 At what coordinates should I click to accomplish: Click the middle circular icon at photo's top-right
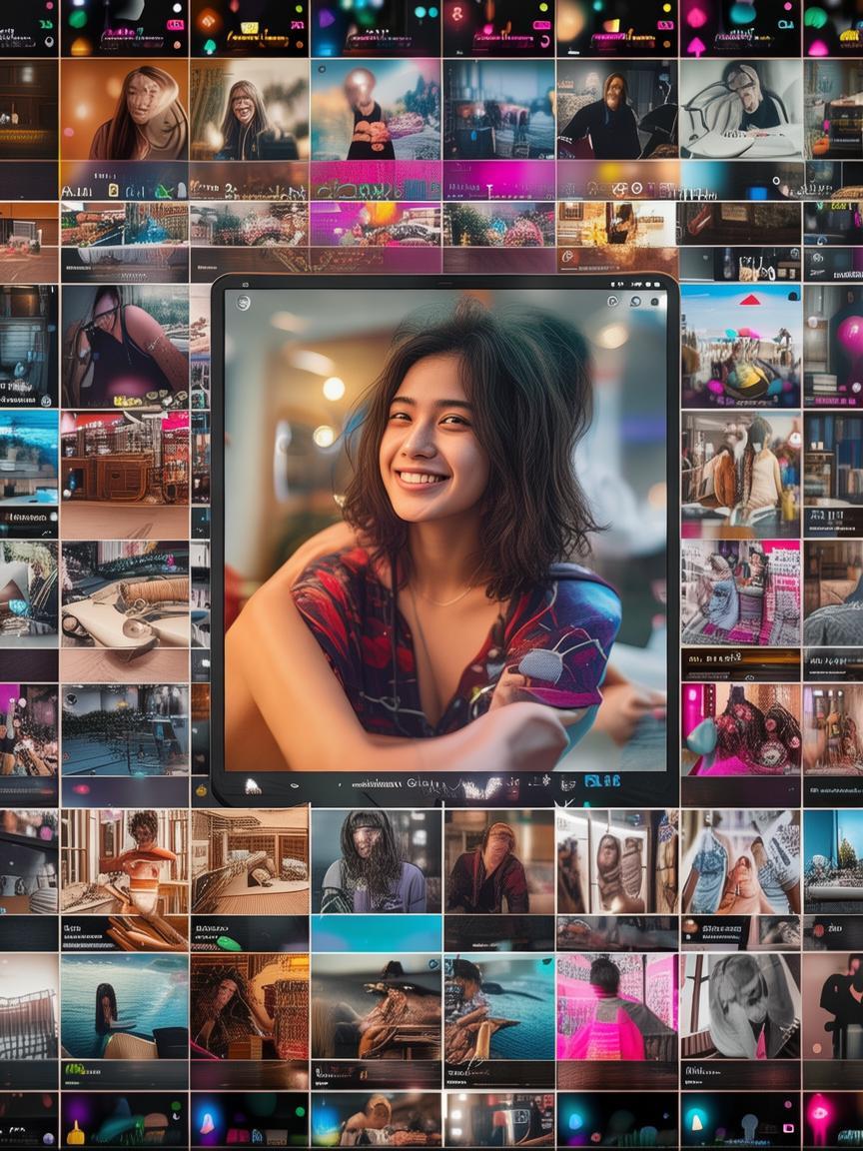[x=634, y=302]
